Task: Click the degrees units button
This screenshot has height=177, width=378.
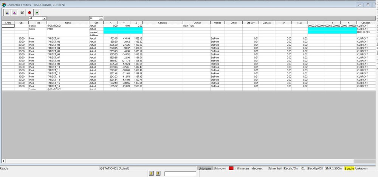Action: [257, 168]
